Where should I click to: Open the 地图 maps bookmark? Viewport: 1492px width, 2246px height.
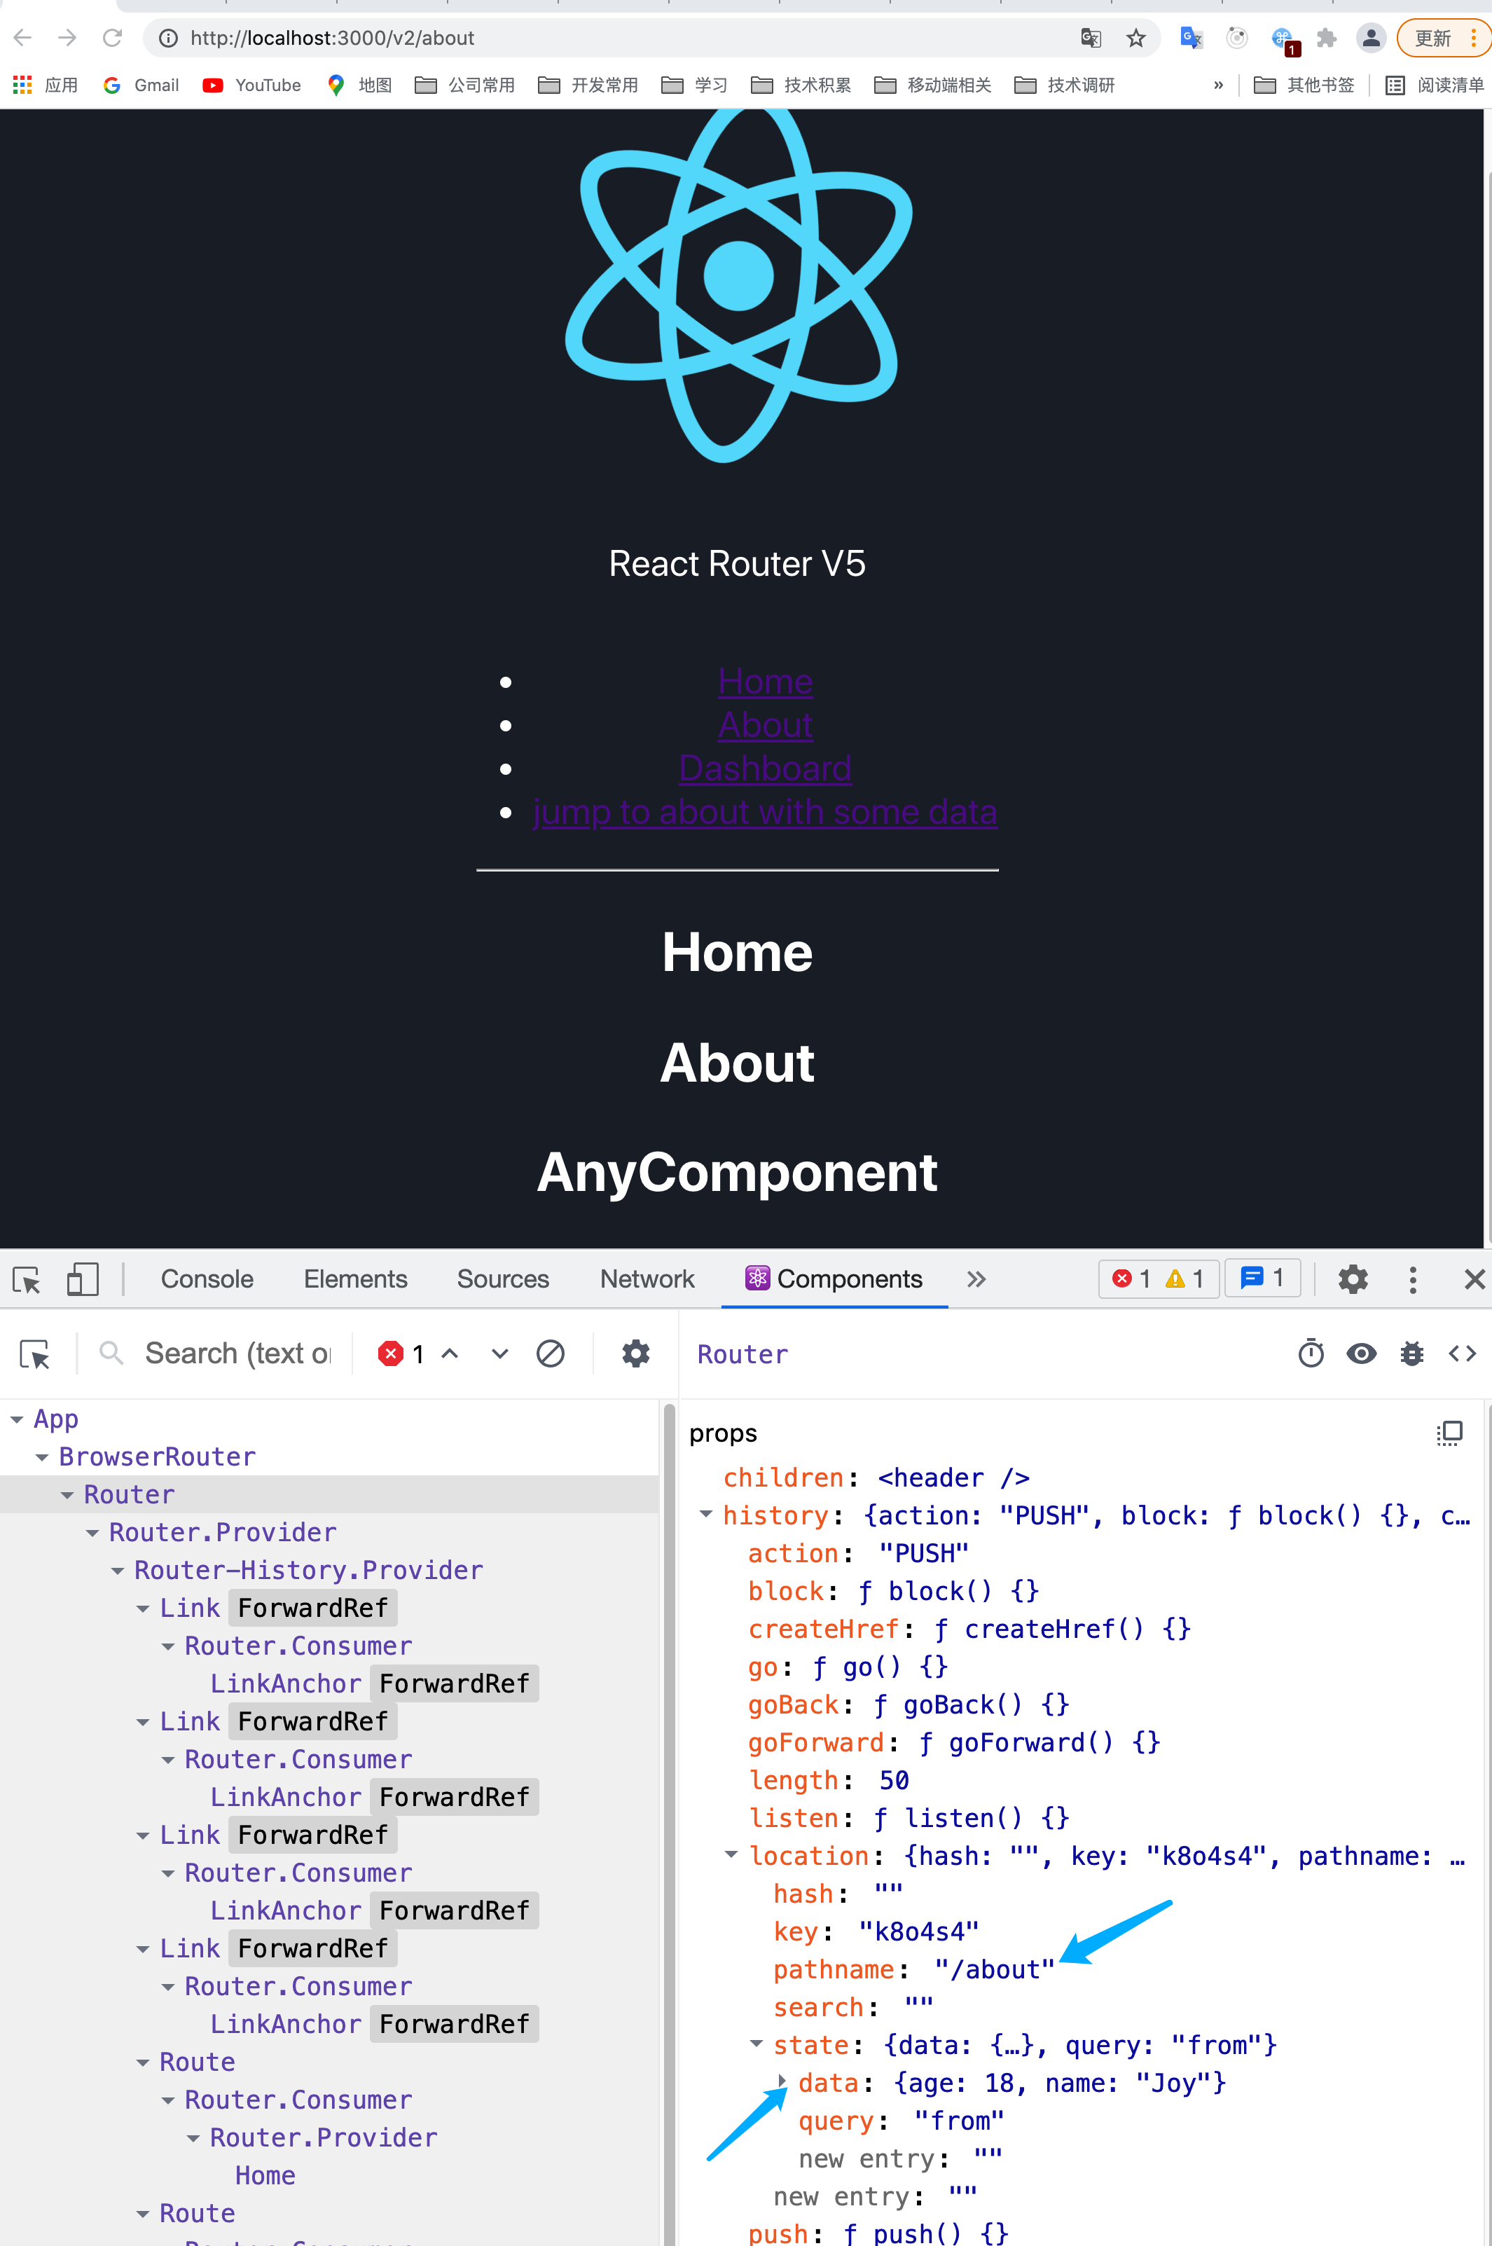pos(359,85)
